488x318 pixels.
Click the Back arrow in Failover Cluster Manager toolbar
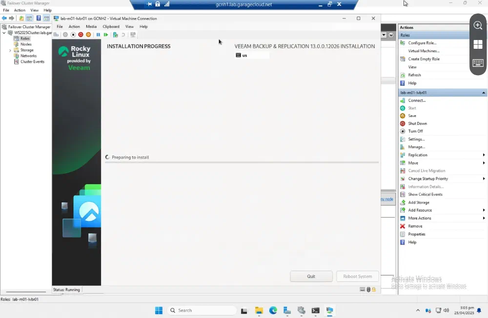4,18
